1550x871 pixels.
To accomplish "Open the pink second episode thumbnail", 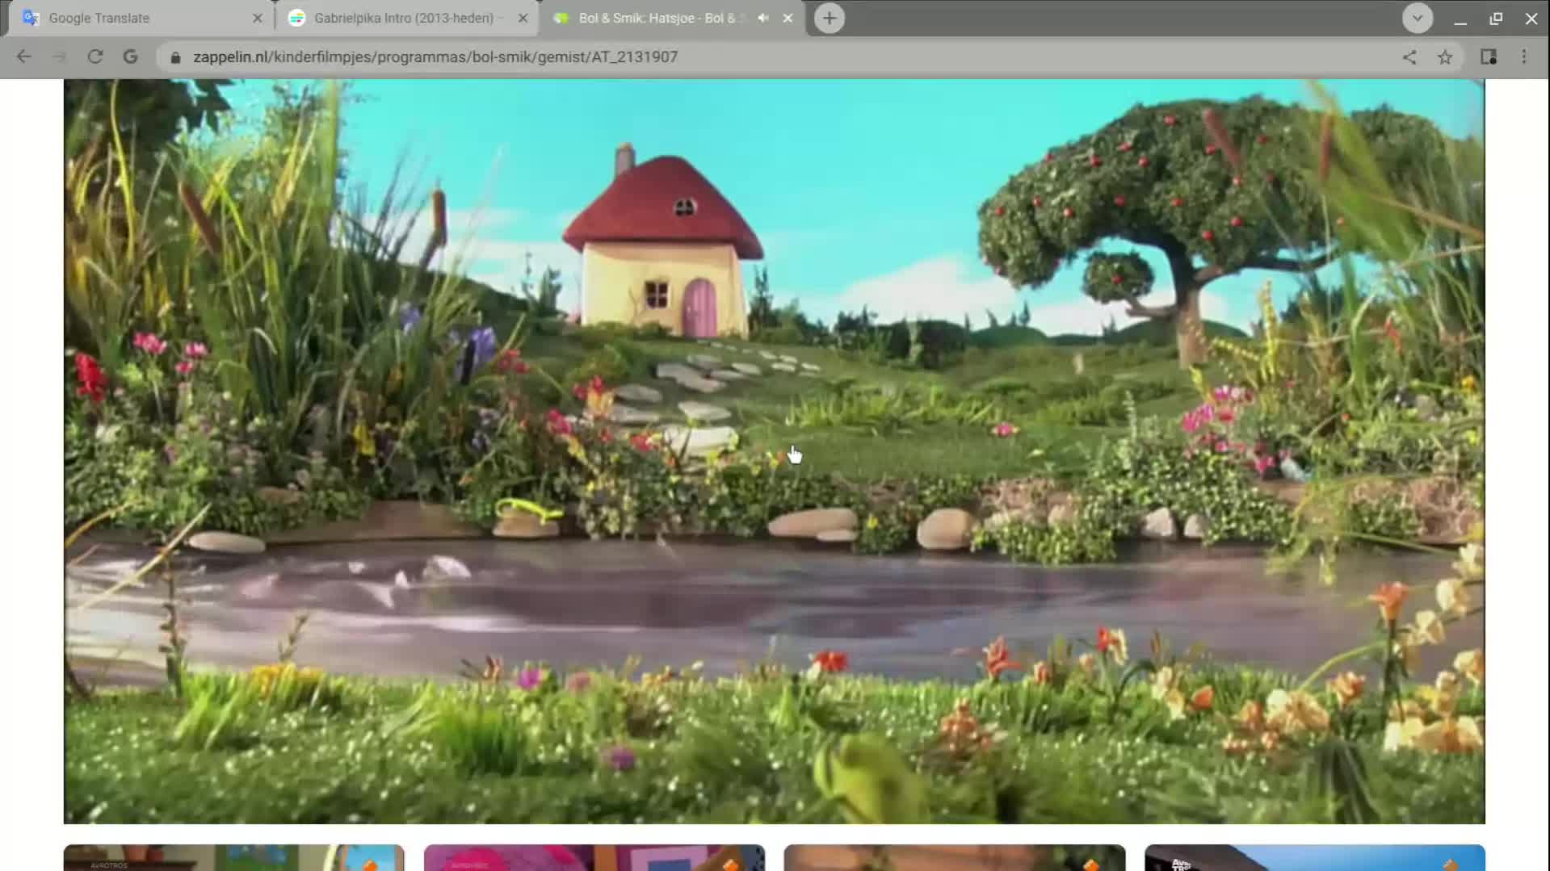I will (x=594, y=857).
